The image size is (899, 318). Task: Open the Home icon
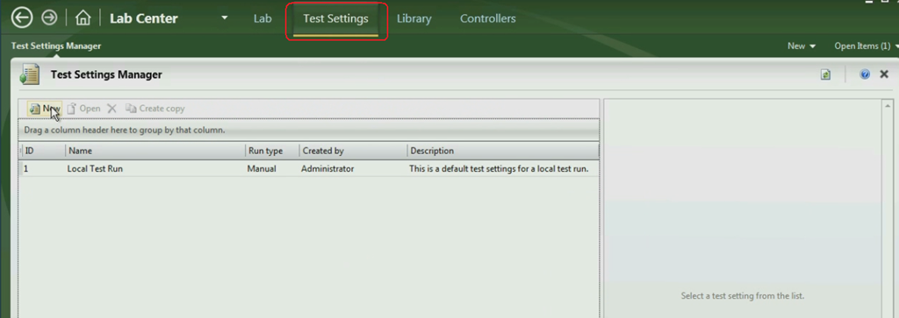coord(83,18)
